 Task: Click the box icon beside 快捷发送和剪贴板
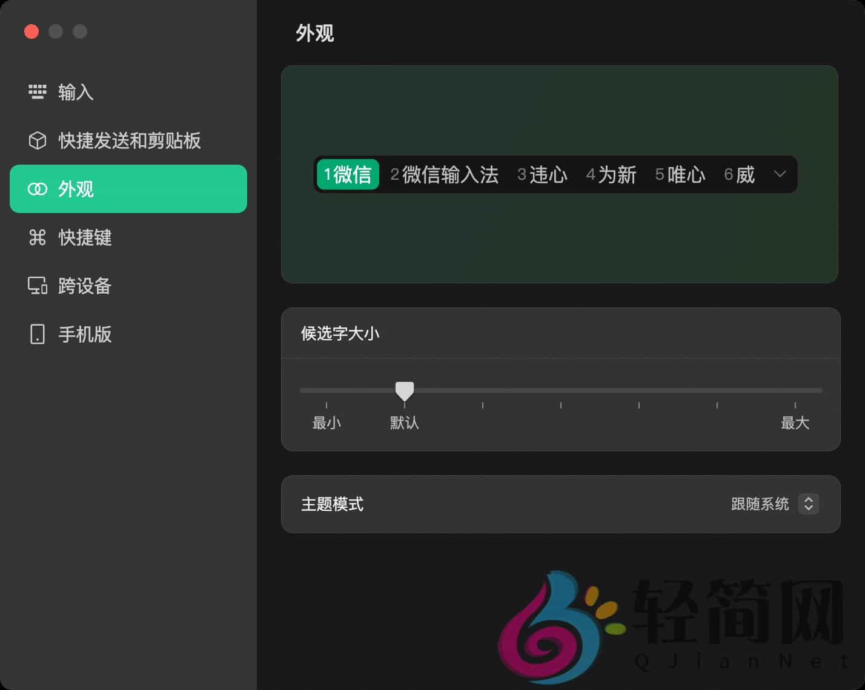pyautogui.click(x=38, y=140)
